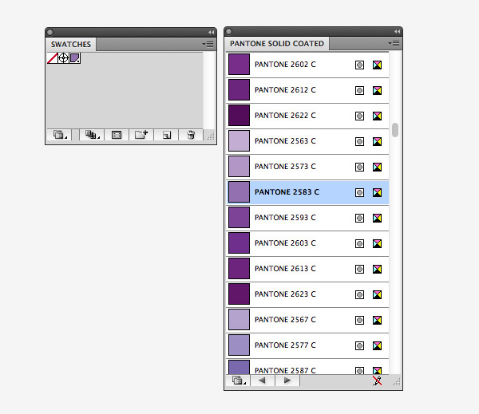Image resolution: width=479 pixels, height=414 pixels.
Task: Open Swatch Options button
Action: [117, 135]
